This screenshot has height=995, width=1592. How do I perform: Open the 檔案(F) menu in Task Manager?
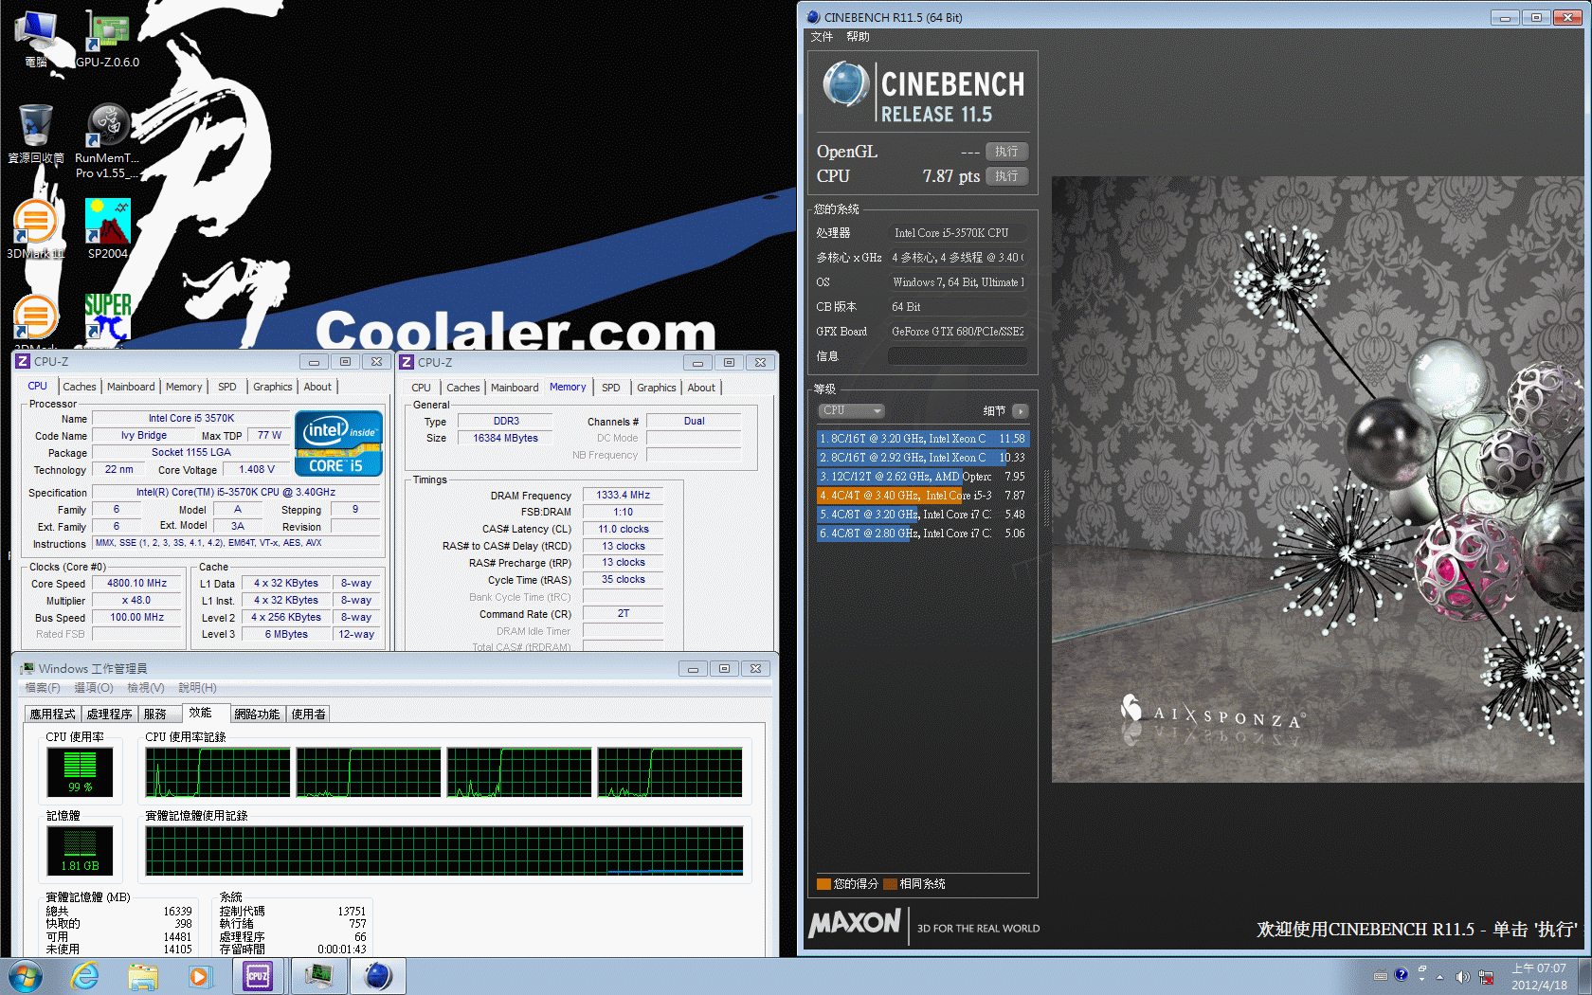[x=43, y=688]
